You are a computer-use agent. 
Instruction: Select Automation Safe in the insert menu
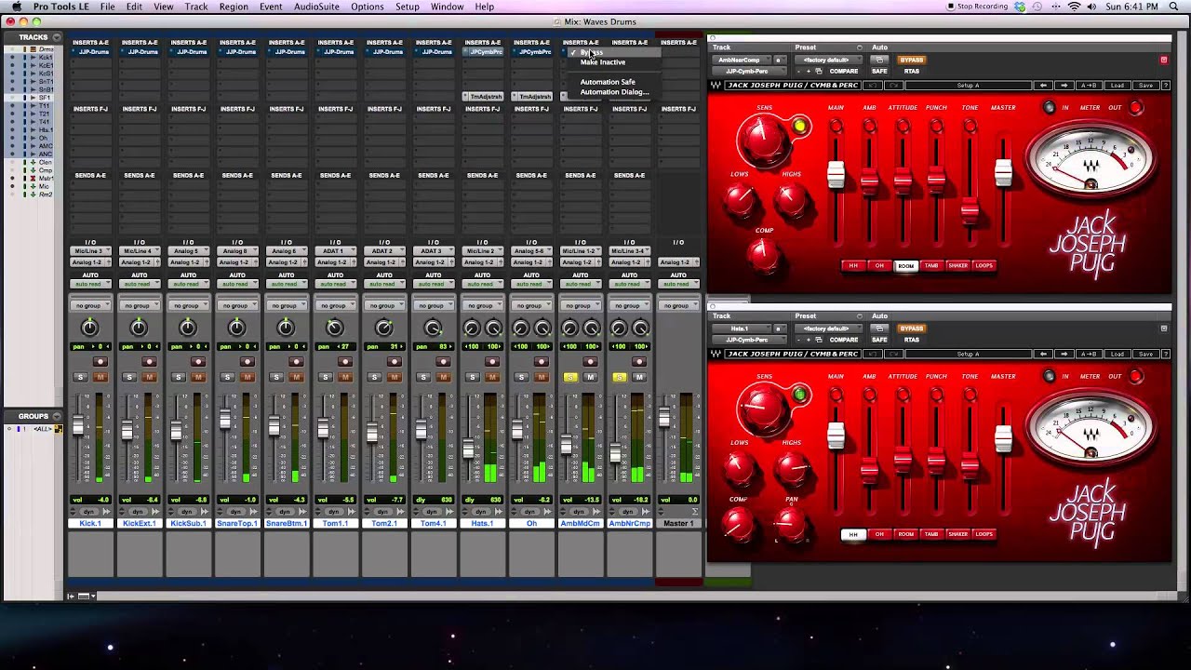608,82
